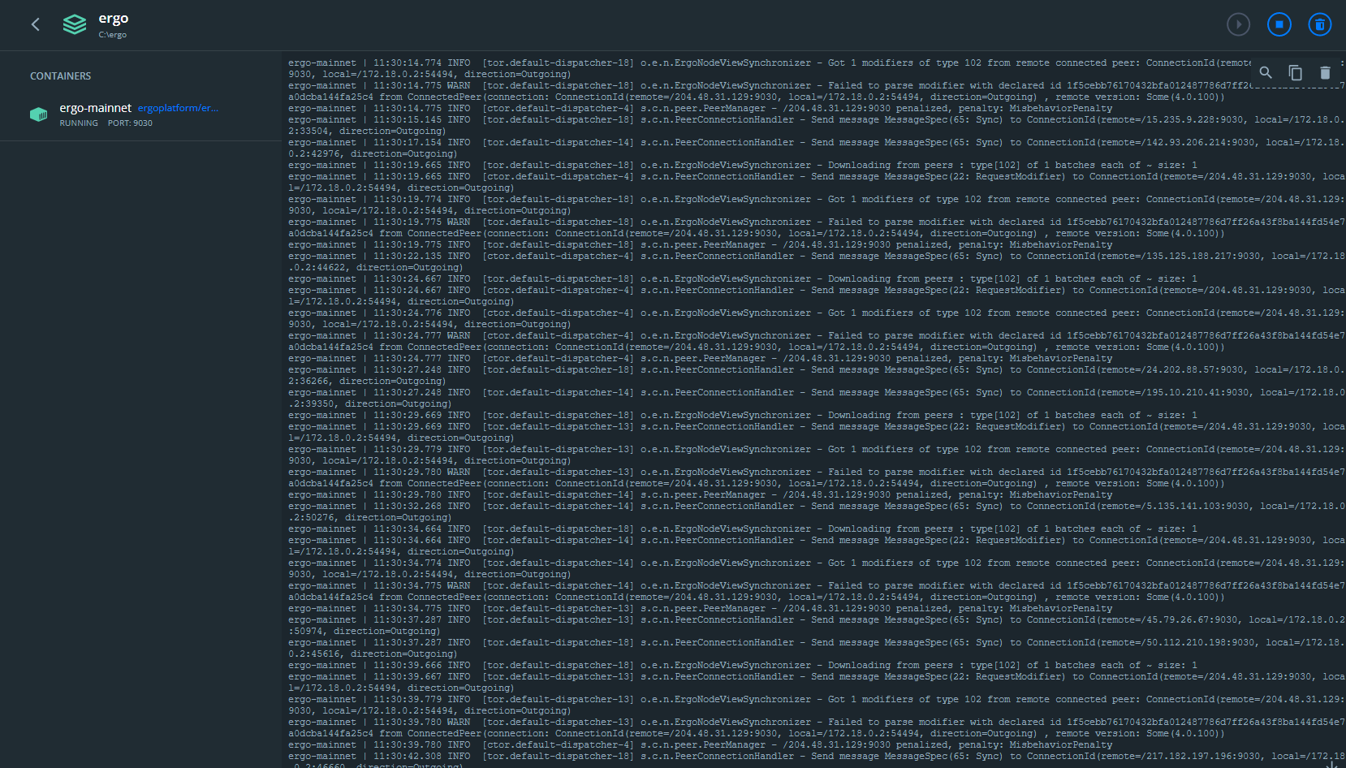Click the ergo stack title

point(114,19)
